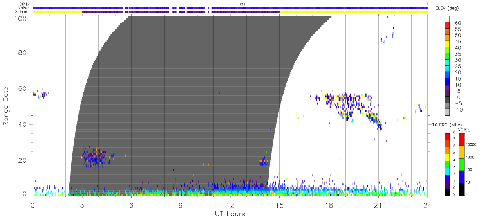The height and width of the screenshot is (222, 481).
Task: Click the 12 tick on the UT hours axis
Action: (x=230, y=205)
